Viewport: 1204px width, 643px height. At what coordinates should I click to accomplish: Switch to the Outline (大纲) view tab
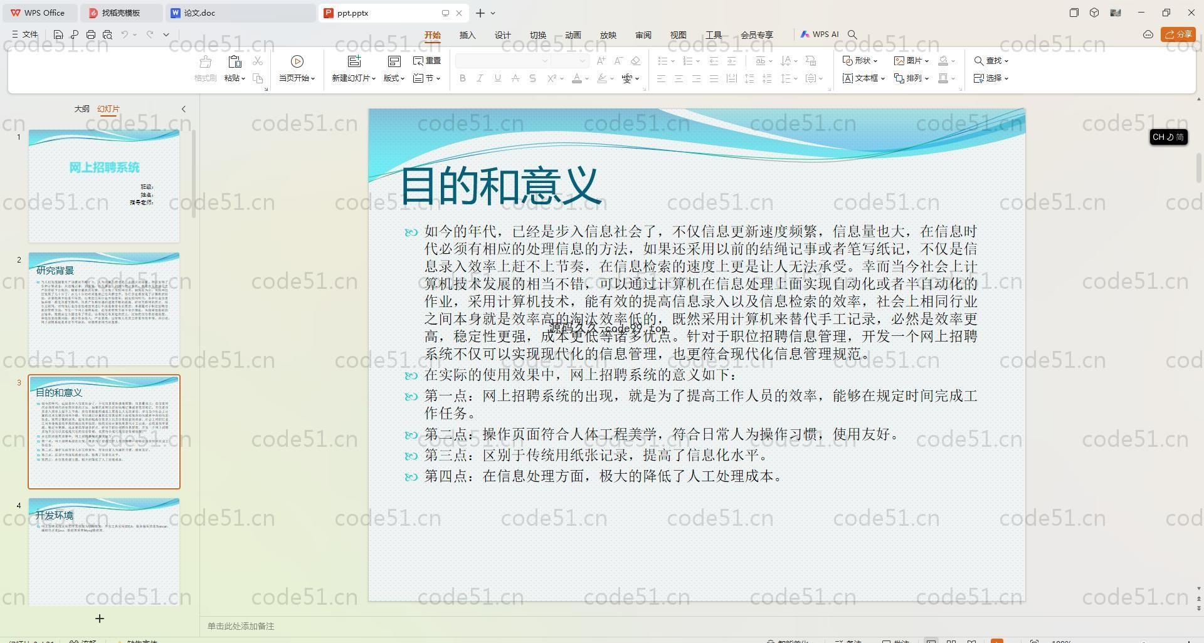(82, 108)
